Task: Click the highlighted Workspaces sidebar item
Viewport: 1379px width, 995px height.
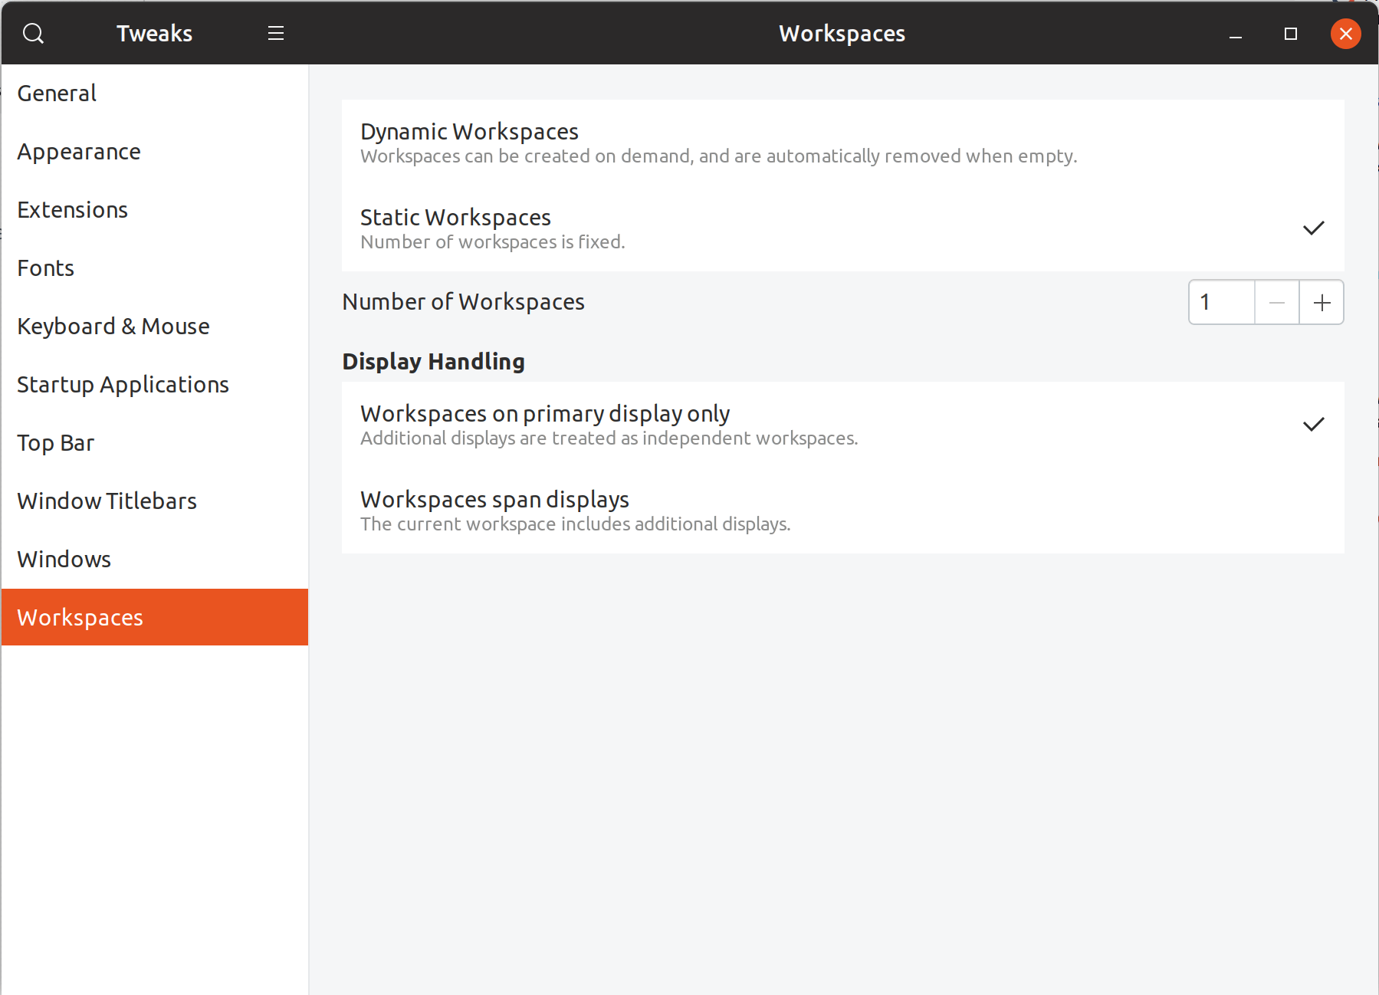Action: click(x=80, y=617)
